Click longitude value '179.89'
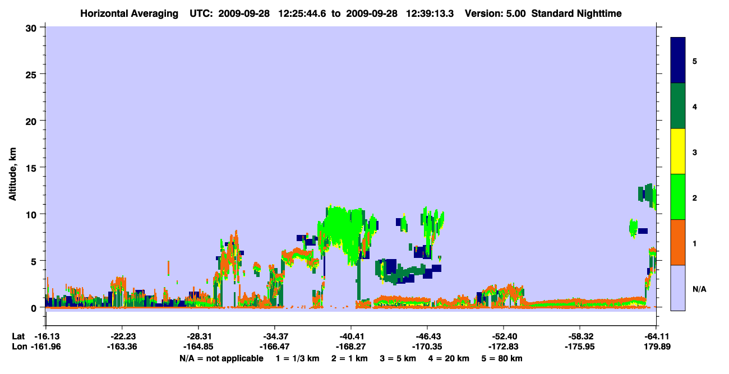 click(656, 347)
